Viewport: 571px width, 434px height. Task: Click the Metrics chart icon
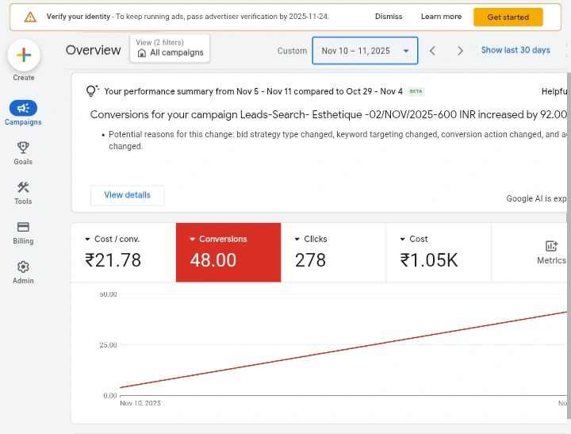[x=551, y=246]
